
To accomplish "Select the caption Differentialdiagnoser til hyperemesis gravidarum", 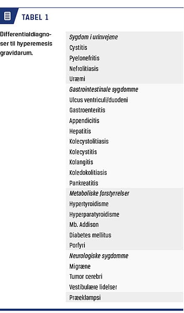I will [26, 43].
